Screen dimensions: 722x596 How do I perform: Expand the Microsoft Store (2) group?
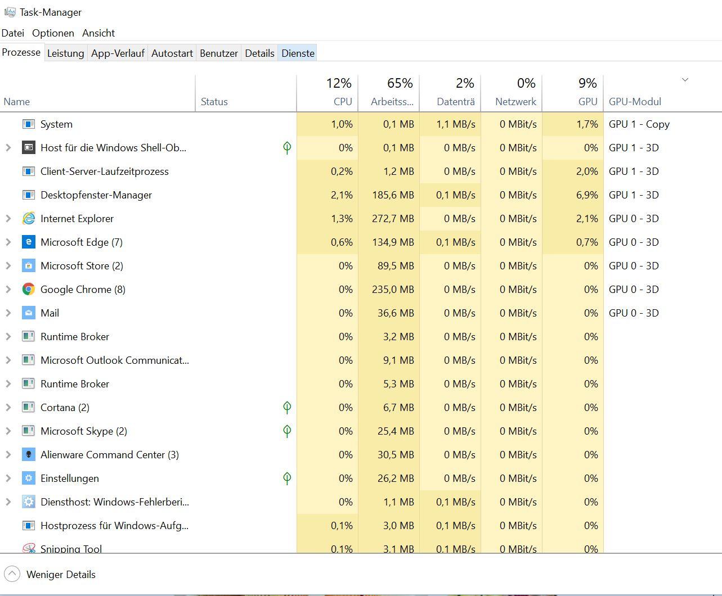8,266
